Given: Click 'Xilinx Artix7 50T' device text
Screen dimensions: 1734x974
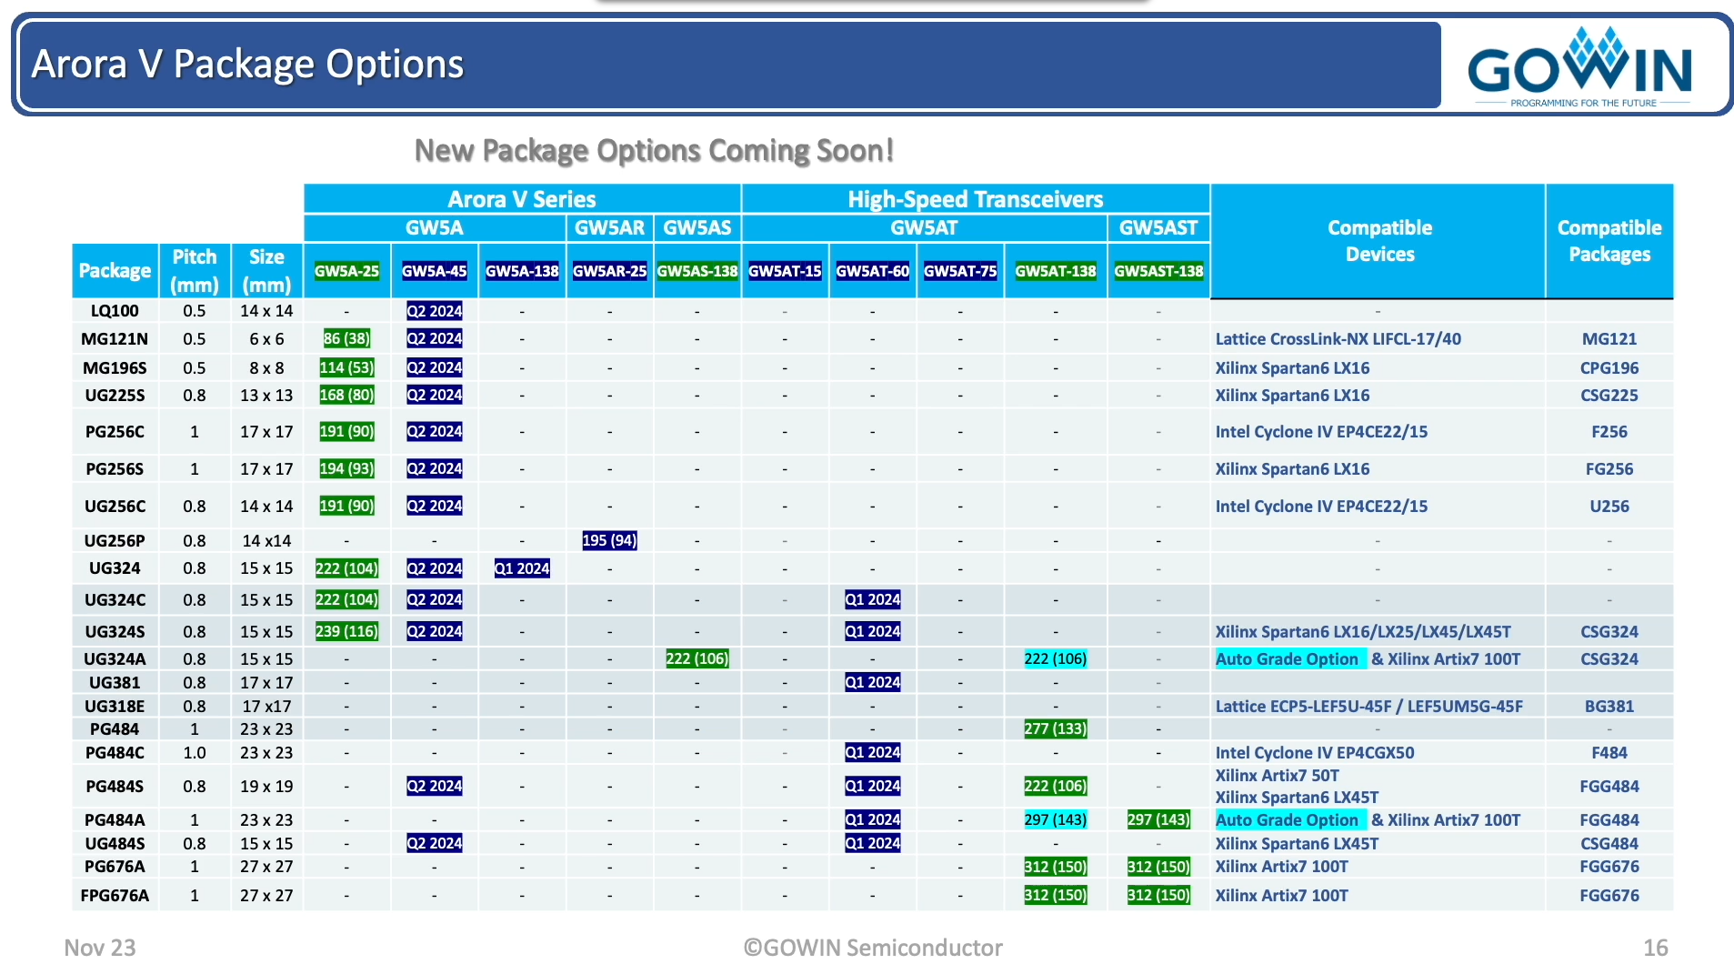Looking at the screenshot, I should coord(1277,776).
